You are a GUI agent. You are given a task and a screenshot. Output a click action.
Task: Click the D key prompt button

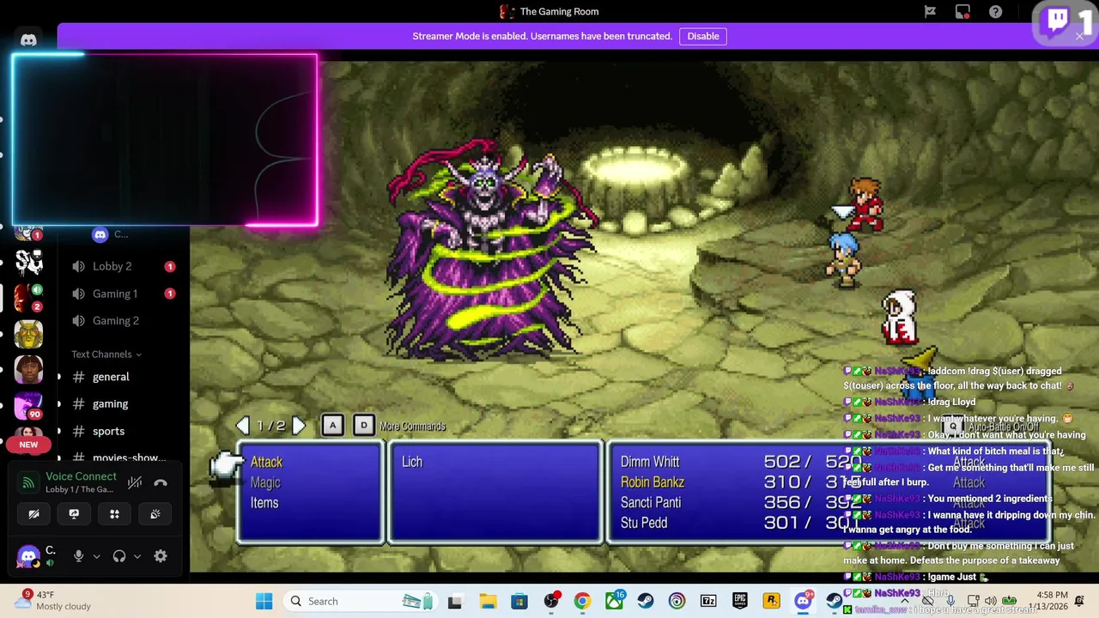(x=363, y=426)
